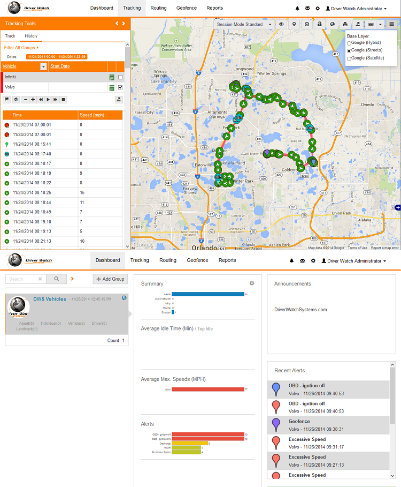
Task: Select the History tab
Action: 31,36
